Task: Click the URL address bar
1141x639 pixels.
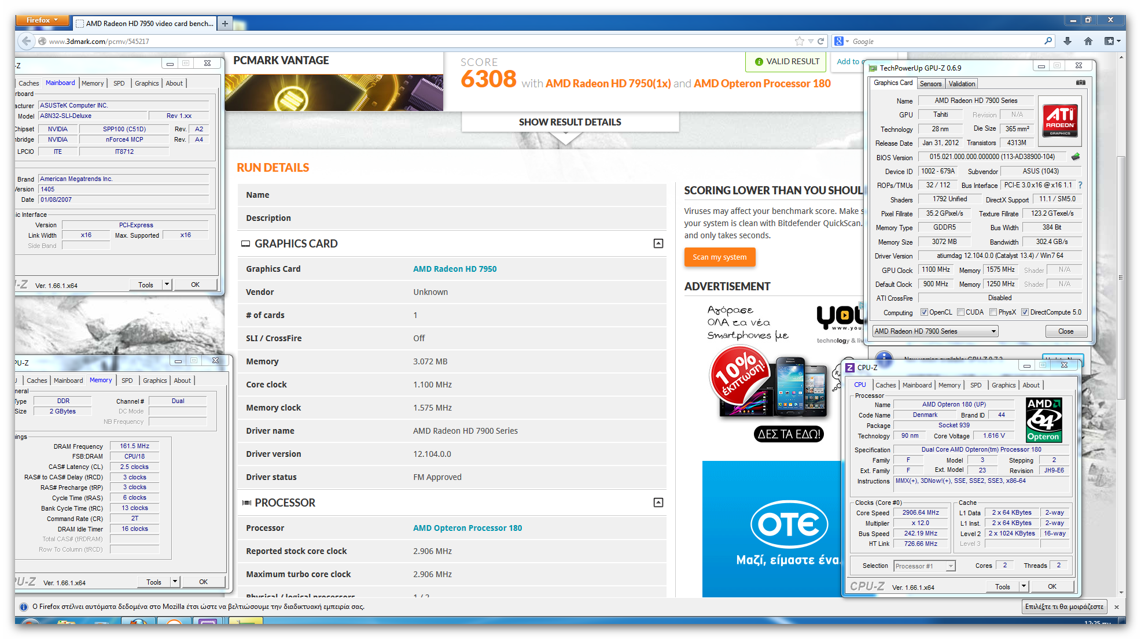Action: (417, 41)
